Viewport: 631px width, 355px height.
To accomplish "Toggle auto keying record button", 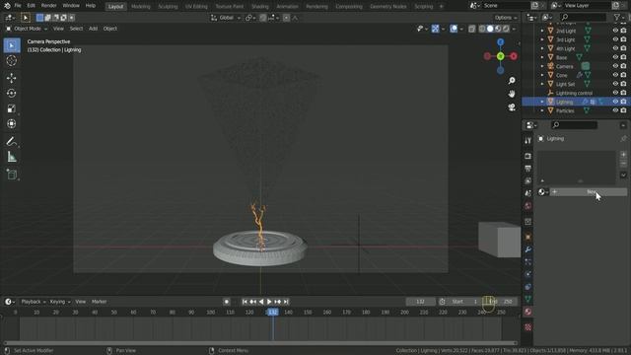I will 227,302.
